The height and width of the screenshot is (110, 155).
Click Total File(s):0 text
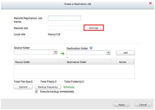click(x=48, y=82)
